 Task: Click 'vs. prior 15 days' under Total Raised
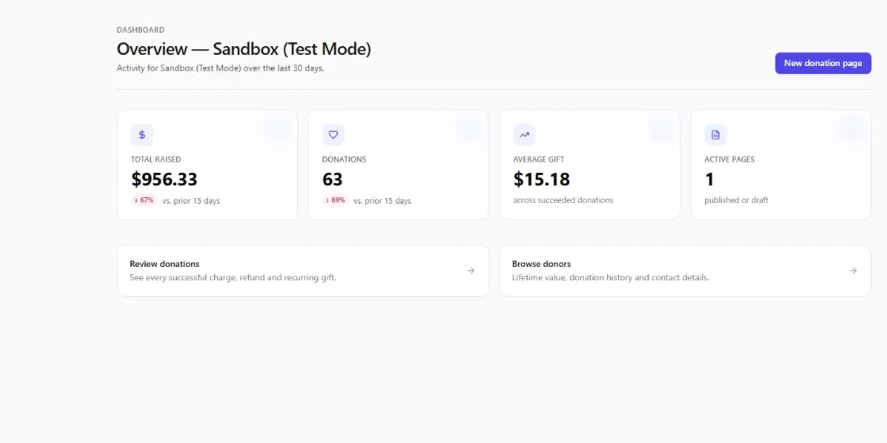point(191,201)
